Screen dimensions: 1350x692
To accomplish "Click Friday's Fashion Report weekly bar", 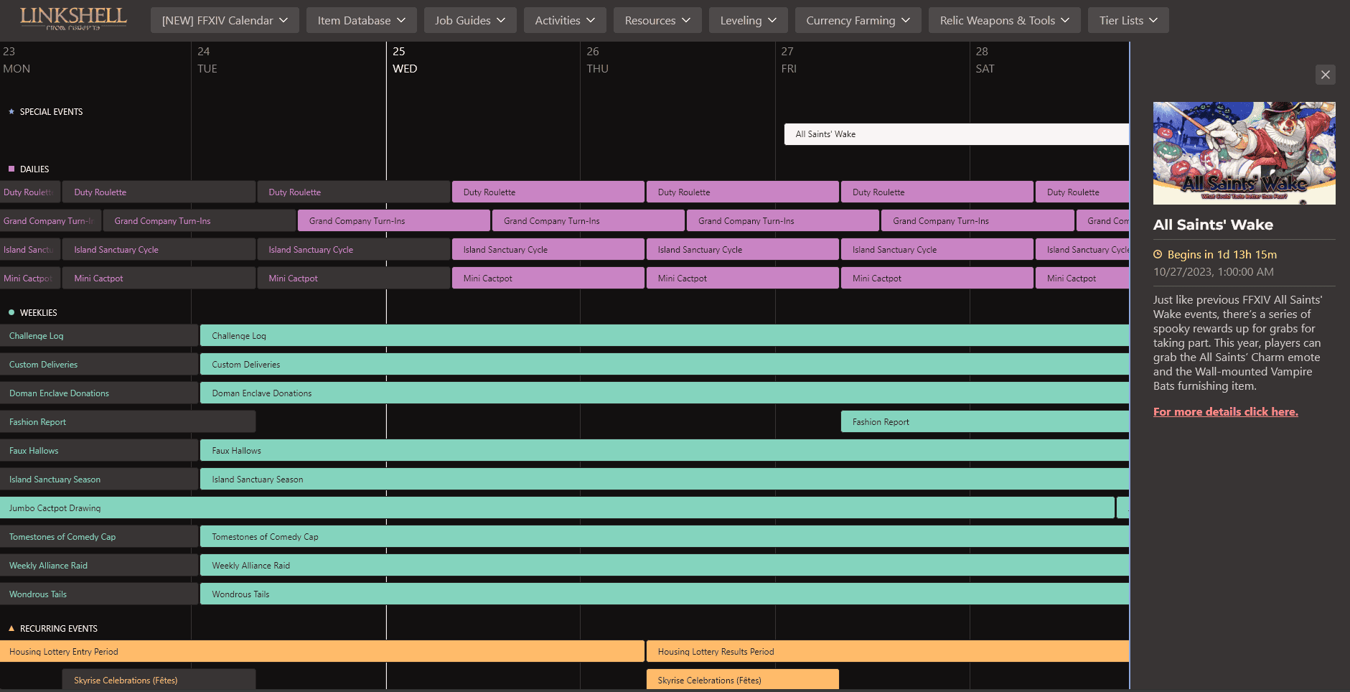I will pos(983,421).
